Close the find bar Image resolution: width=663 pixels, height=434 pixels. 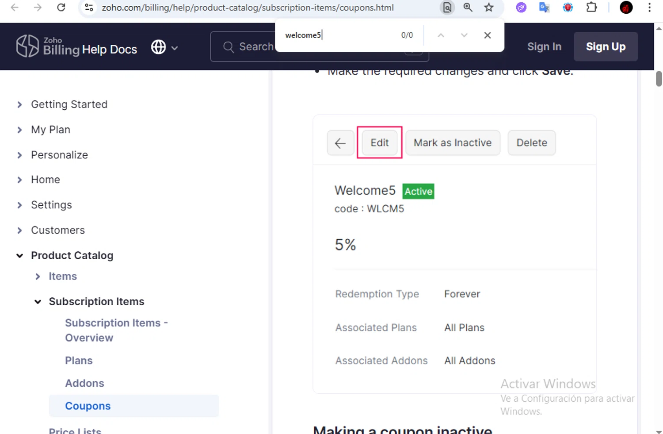(x=487, y=35)
